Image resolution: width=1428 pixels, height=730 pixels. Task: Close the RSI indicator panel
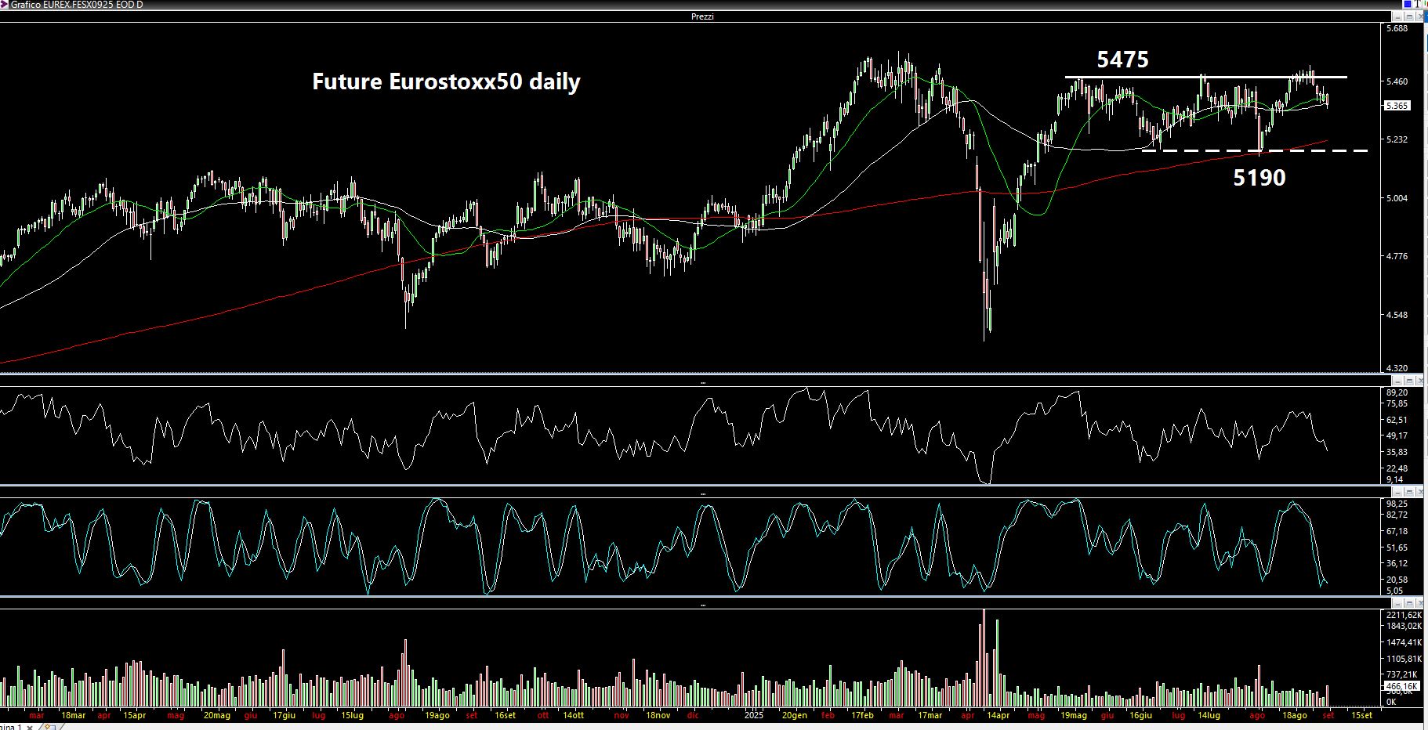(x=1420, y=381)
